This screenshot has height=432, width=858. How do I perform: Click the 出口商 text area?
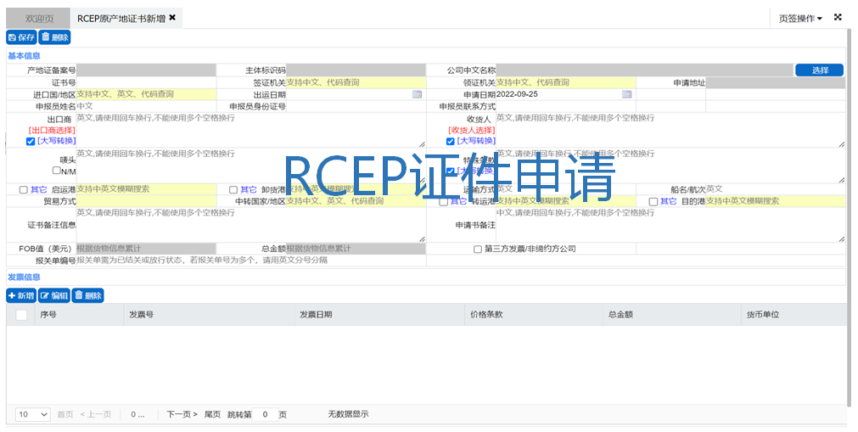[250, 130]
